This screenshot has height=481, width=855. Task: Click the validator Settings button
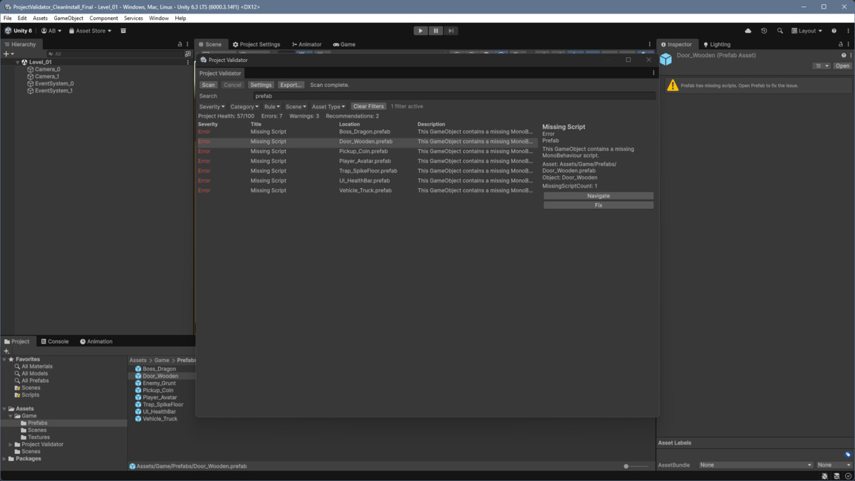261,85
